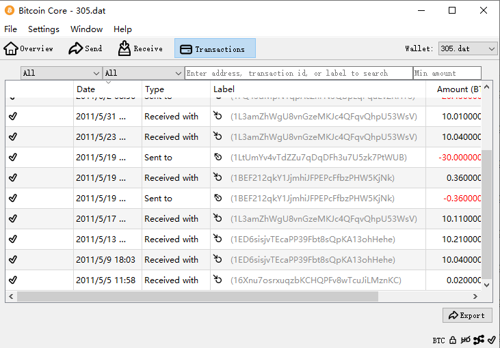Viewport: 500px width, 348px height.
Task: Click the wallet encryption lock icon
Action: (453, 340)
